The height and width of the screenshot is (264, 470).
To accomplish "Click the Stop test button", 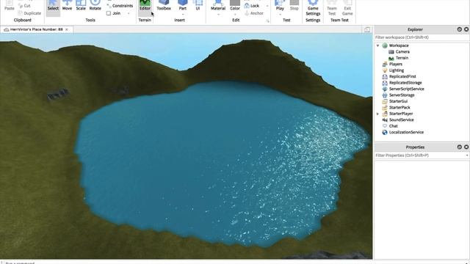I will (x=294, y=5).
